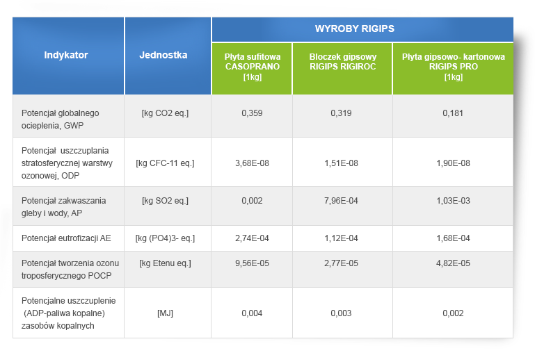Select the Potencjał tworzenia ozonu troposferycznego POCP label

[x=70, y=269]
